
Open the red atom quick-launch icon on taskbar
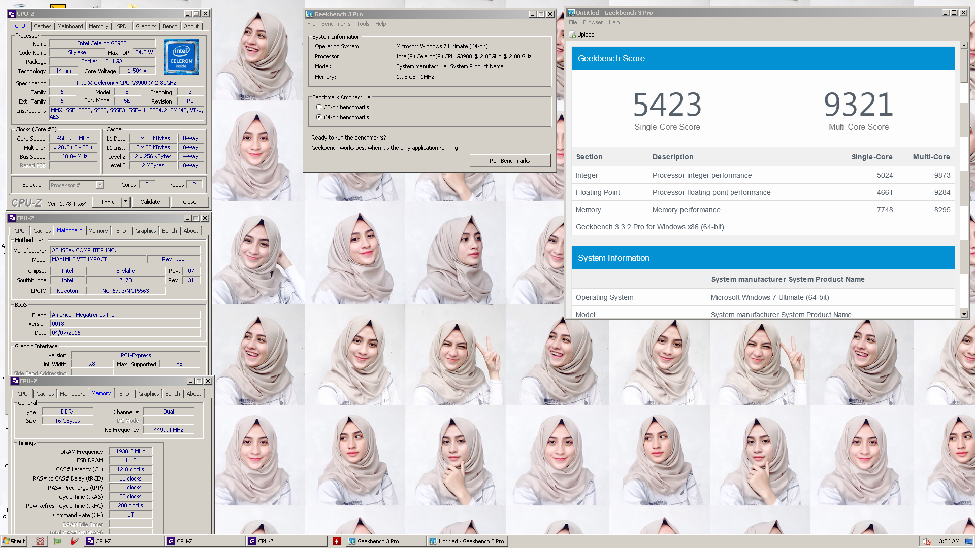(40, 541)
